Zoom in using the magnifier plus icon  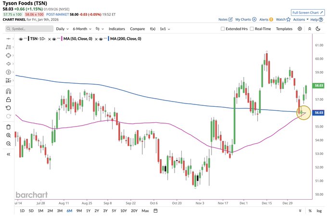[8, 135]
